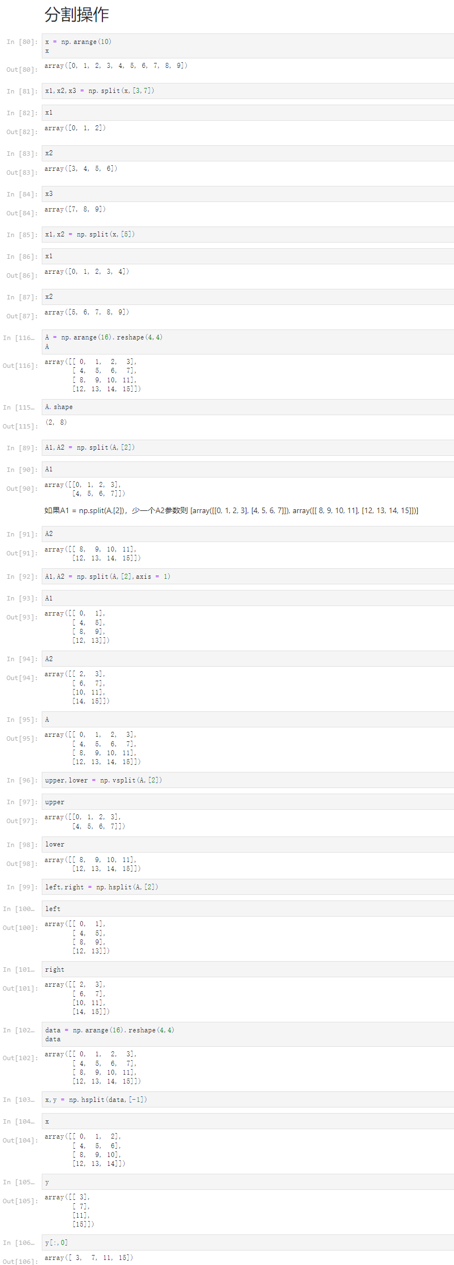Select the Out[98] array output
Viewport: 454px width, 1265px height.
click(x=92, y=864)
